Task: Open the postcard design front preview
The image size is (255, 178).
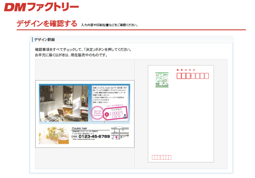Action: pyautogui.click(x=85, y=114)
